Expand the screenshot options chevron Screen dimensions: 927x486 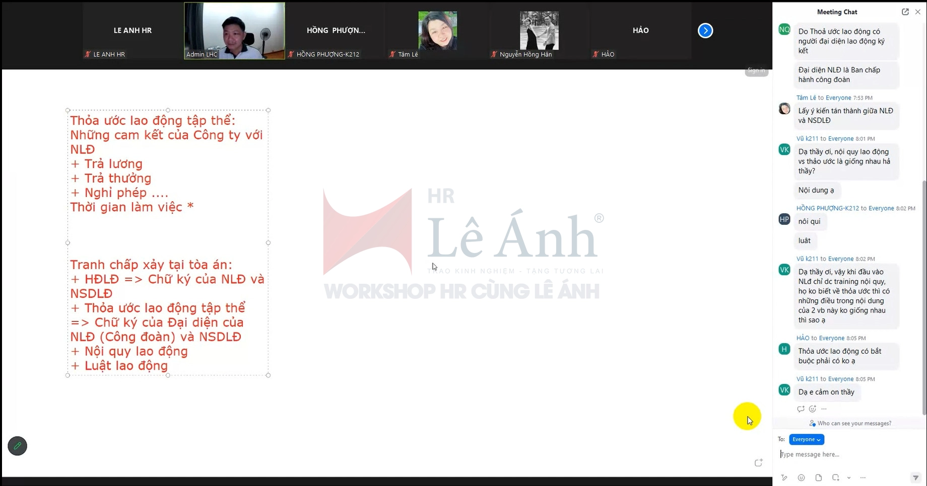click(849, 478)
